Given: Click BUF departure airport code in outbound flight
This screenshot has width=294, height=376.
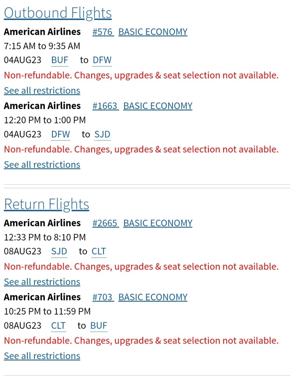Looking at the screenshot, I should click(60, 60).
